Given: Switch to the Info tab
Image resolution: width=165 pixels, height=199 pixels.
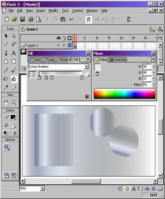Looking at the screenshot, I should [x=35, y=60].
